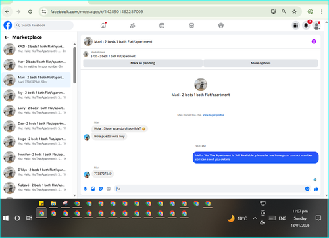Open the Jorge conversation
The height and width of the screenshot is (238, 329).
point(36,141)
